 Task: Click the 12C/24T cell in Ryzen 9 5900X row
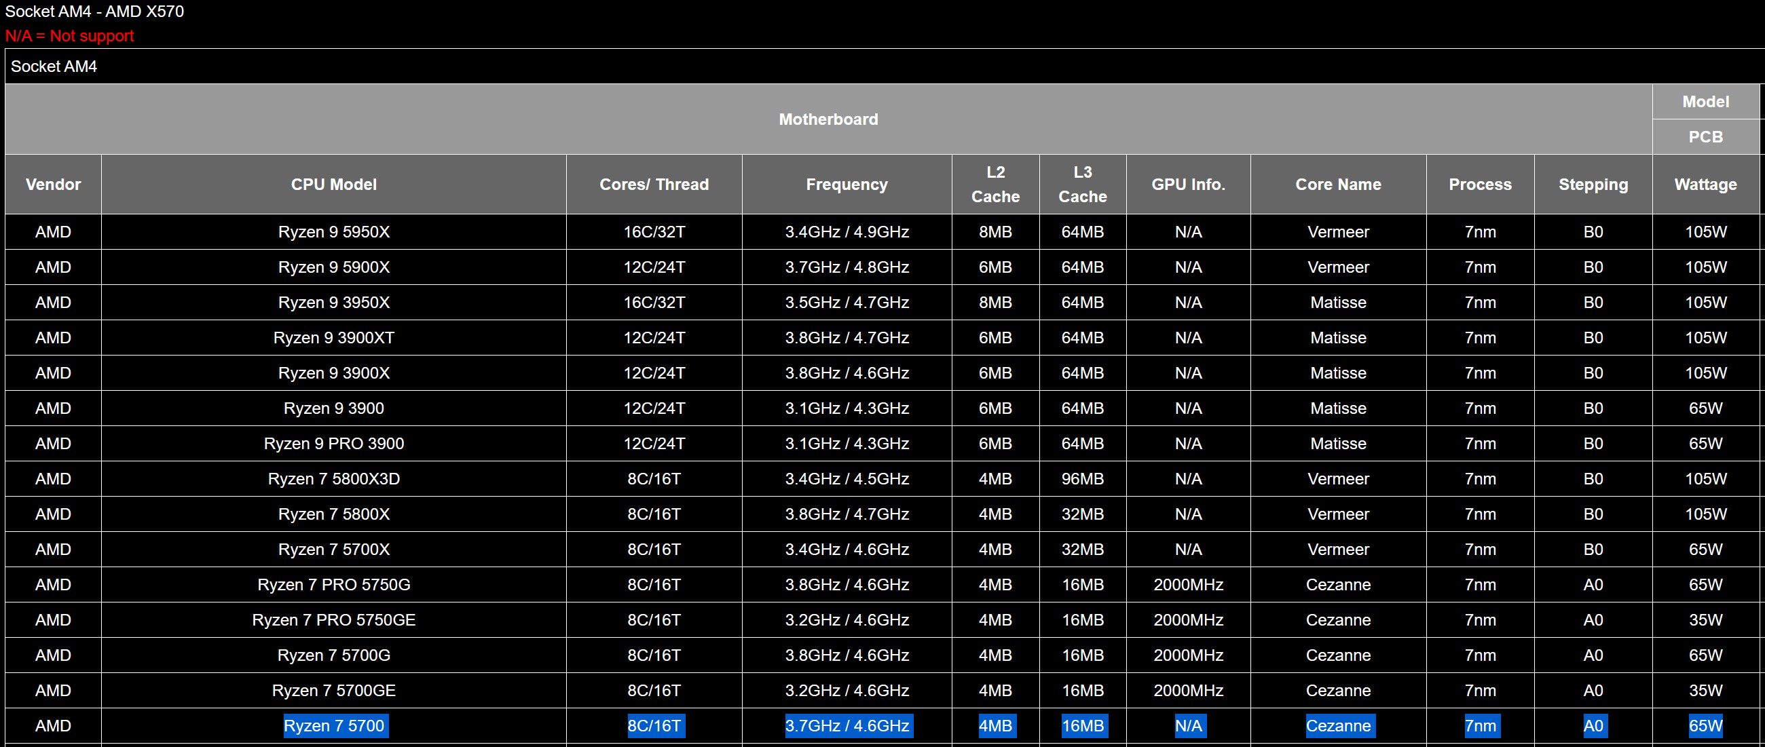pos(654,267)
